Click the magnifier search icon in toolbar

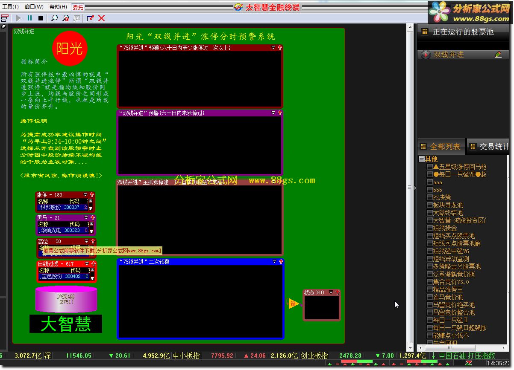coord(54,18)
